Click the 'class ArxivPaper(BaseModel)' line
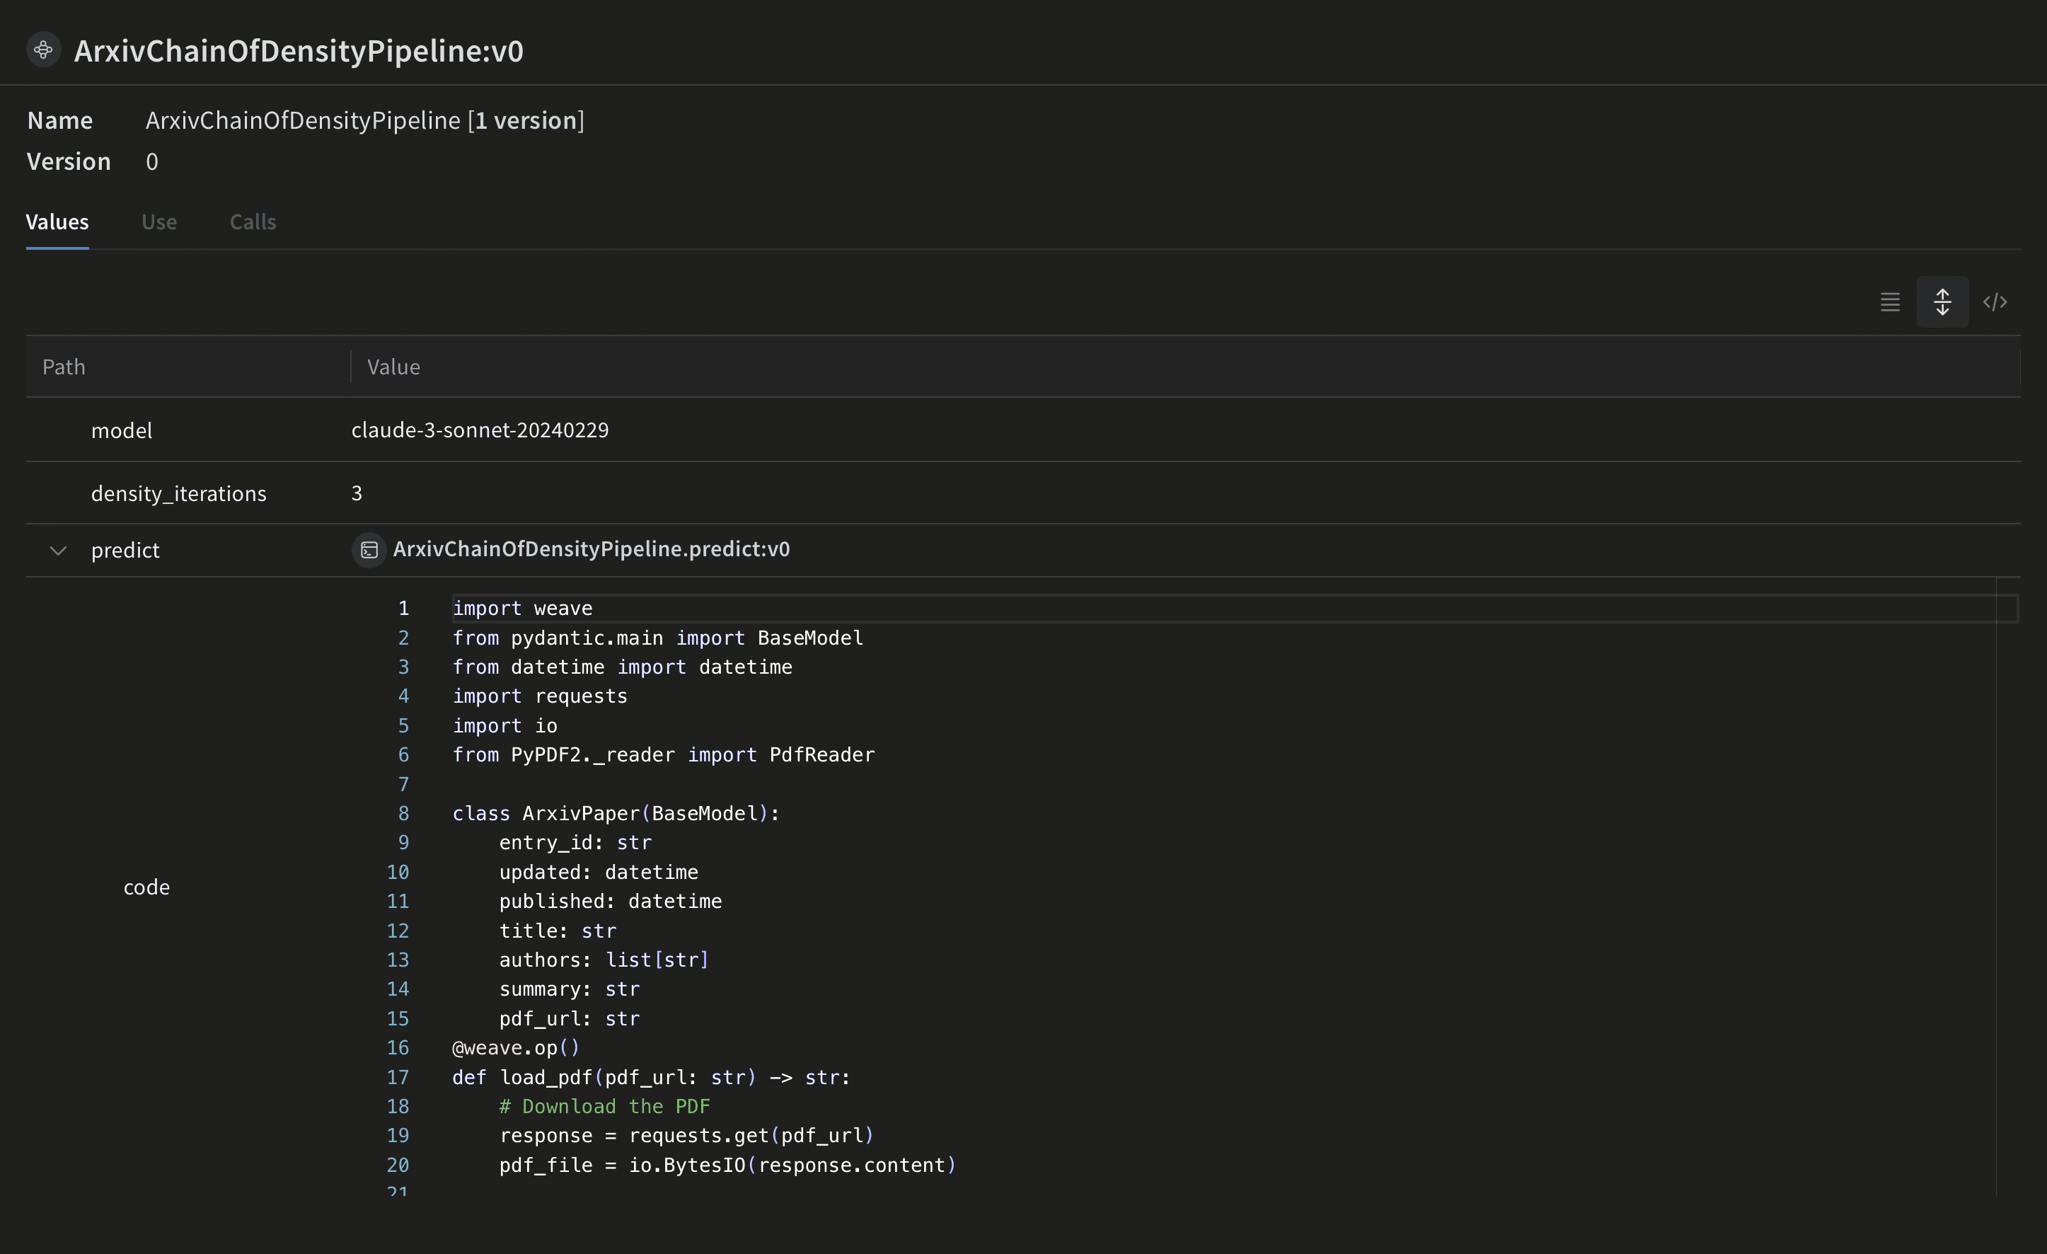The image size is (2047, 1254). coord(616,814)
